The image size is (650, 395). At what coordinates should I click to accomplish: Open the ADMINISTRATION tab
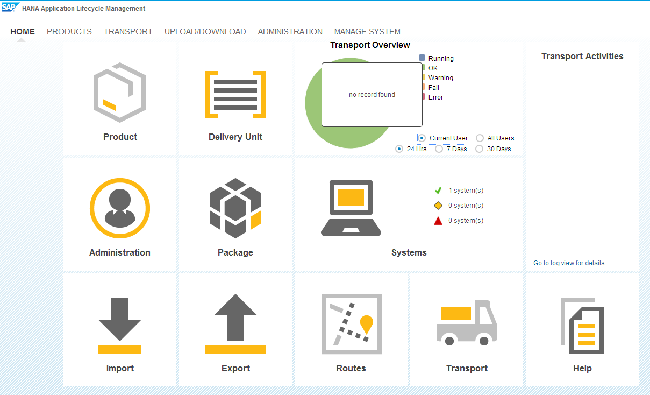click(290, 32)
